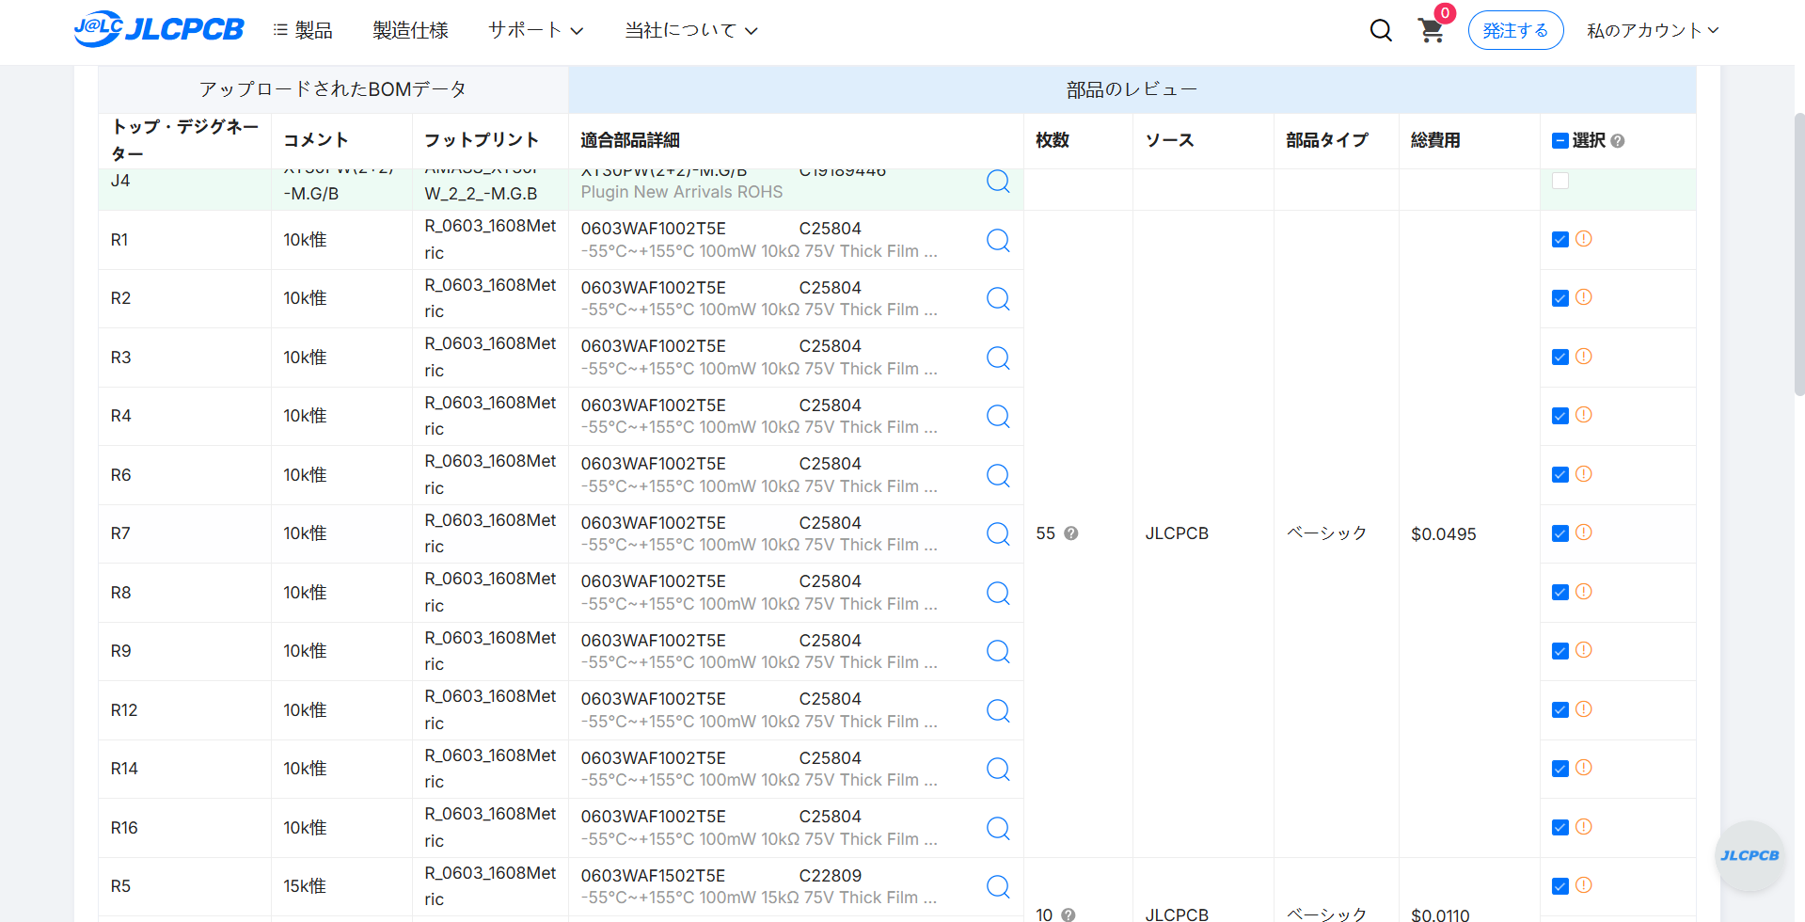Open the 製品 products menu
This screenshot has height=922, width=1805.
(303, 31)
